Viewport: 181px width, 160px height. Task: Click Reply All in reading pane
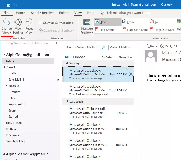[168, 46]
